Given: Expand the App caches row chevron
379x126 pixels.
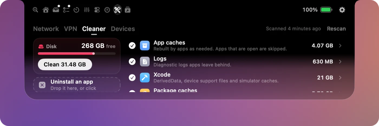Looking at the screenshot, I should click(340, 45).
